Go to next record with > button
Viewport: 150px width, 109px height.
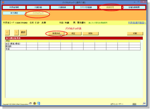tap(16, 33)
